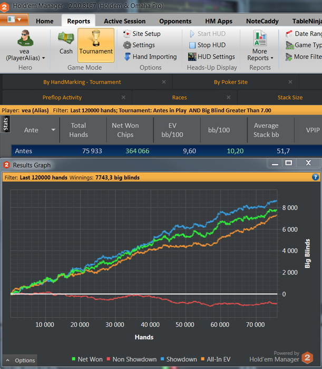This screenshot has height=369, width=322.
Task: Click the vertical Stats side tab
Action: click(5, 124)
